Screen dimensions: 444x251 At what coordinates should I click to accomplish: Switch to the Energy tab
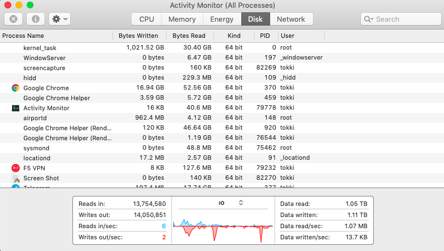(222, 19)
